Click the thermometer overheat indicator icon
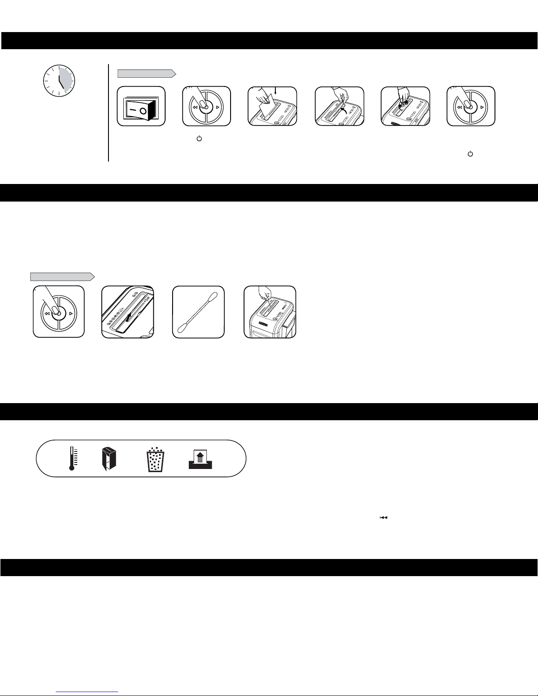 72,459
